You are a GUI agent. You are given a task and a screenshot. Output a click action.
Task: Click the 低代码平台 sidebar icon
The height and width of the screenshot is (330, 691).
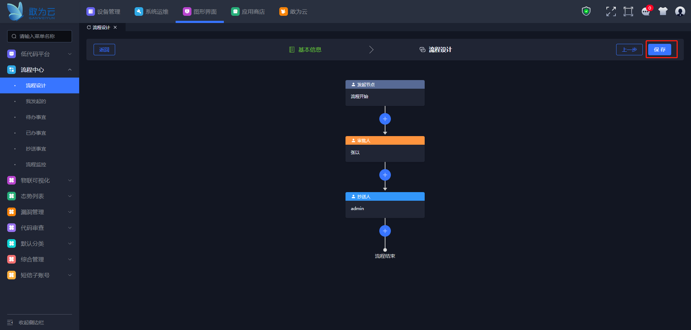click(x=12, y=54)
